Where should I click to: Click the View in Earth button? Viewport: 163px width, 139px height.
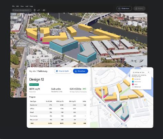coord(63,71)
